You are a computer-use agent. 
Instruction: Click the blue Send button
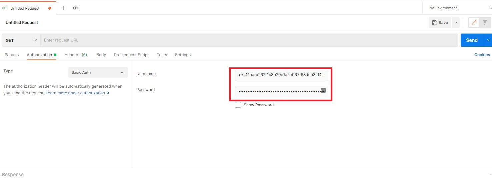point(471,40)
